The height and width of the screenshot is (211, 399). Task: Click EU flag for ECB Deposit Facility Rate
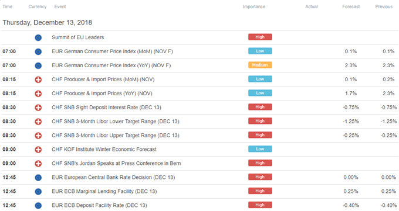(38, 205)
